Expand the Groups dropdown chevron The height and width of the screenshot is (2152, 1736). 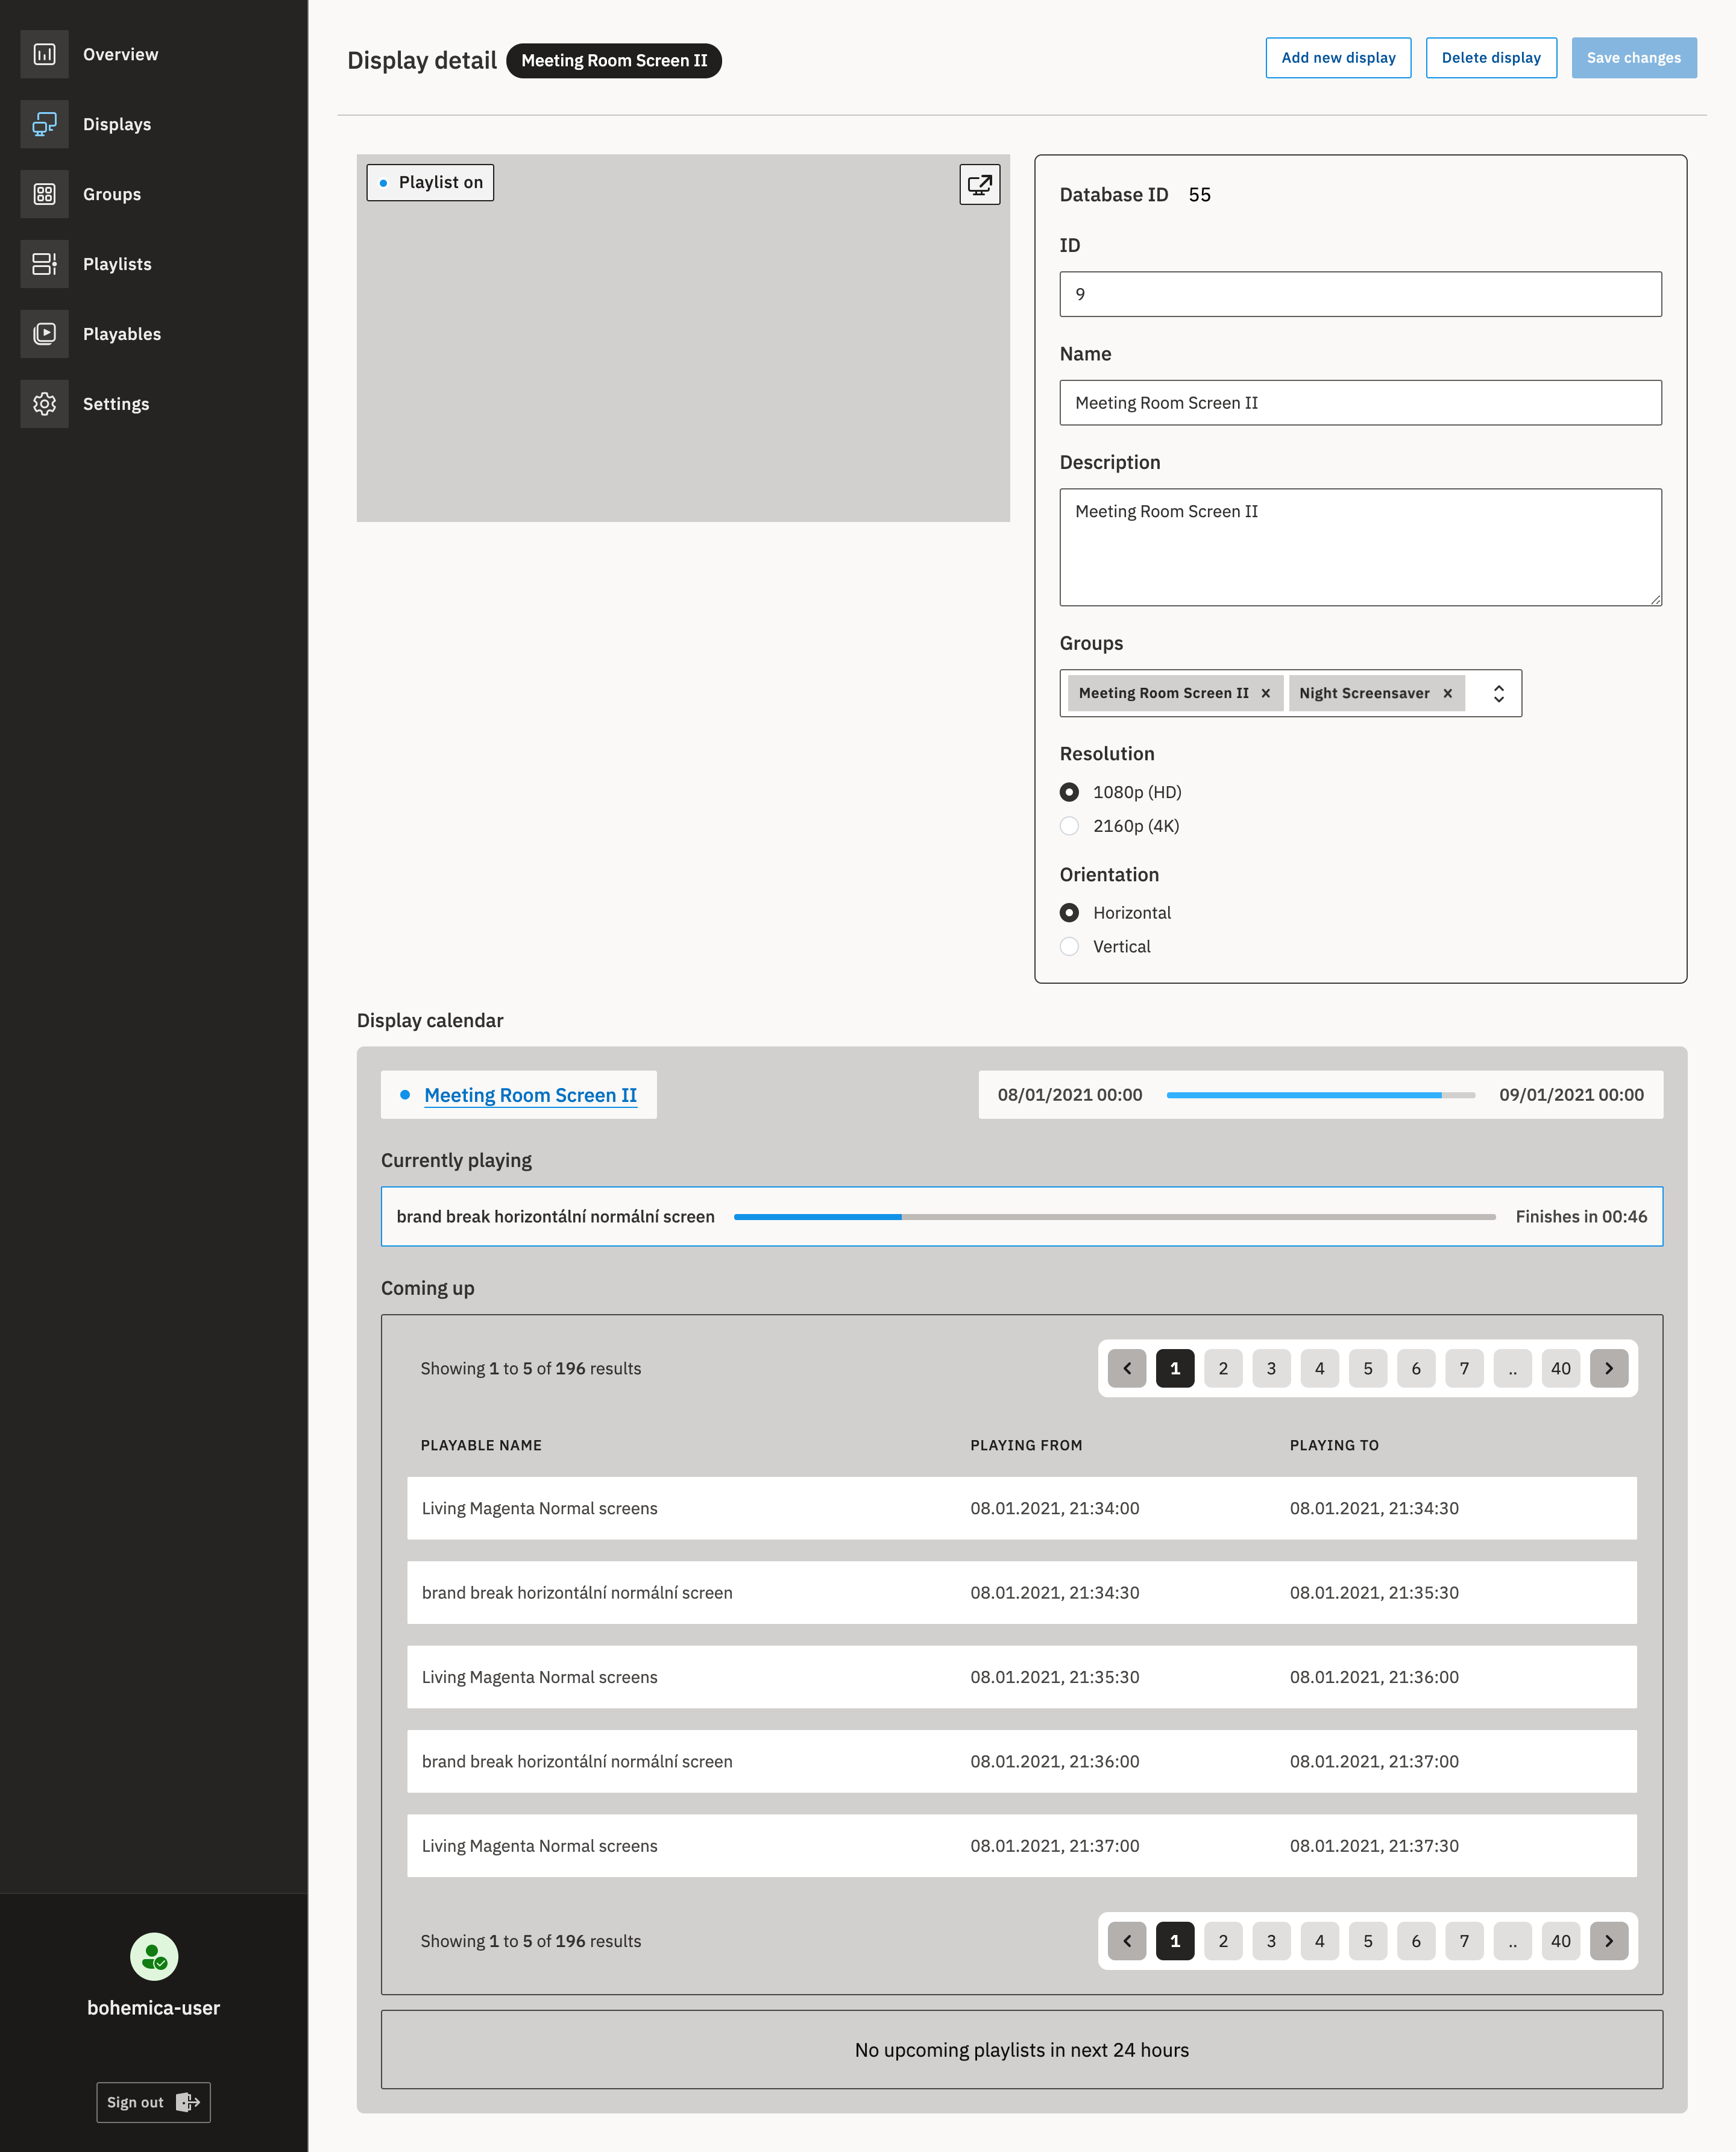click(x=1498, y=693)
